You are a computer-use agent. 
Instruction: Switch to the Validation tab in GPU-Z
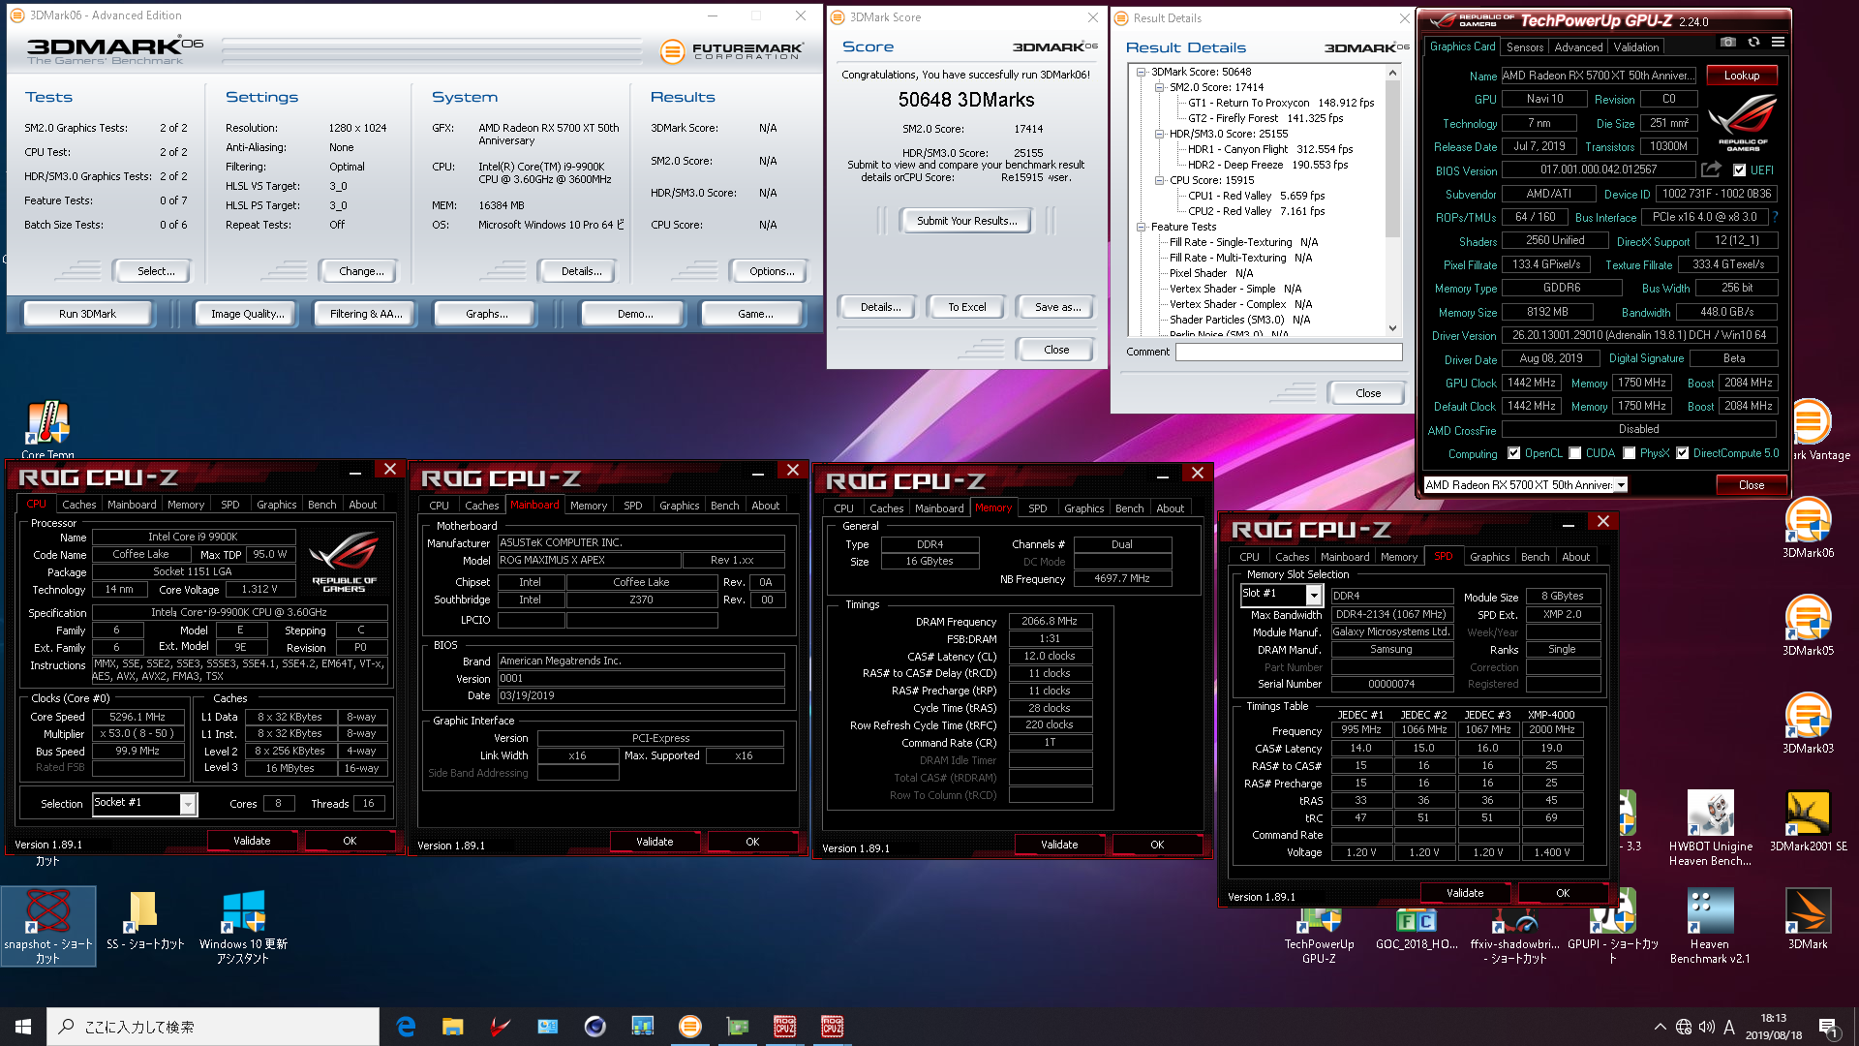point(1636,46)
